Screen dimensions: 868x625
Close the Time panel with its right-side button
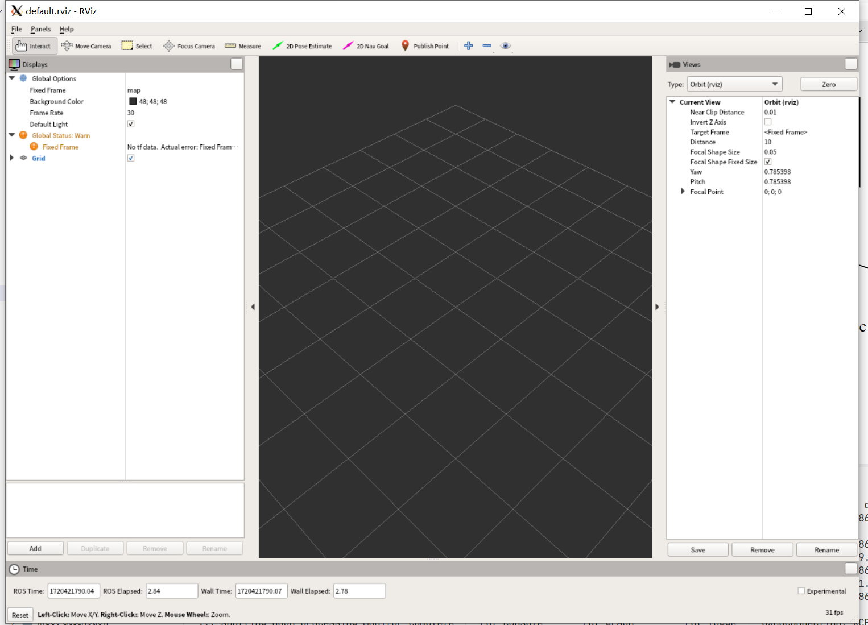(x=851, y=569)
